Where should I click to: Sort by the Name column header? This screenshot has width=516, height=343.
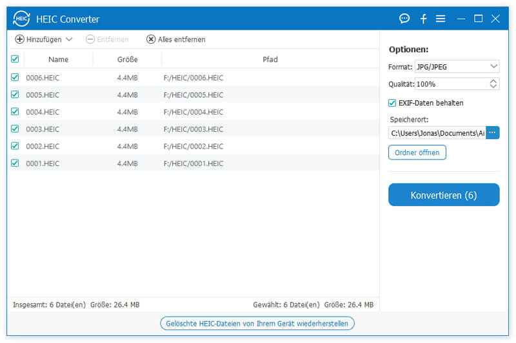pos(58,59)
